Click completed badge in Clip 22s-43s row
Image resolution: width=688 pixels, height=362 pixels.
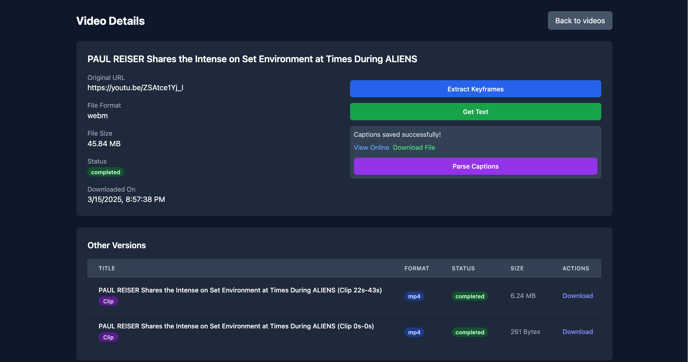[470, 296]
